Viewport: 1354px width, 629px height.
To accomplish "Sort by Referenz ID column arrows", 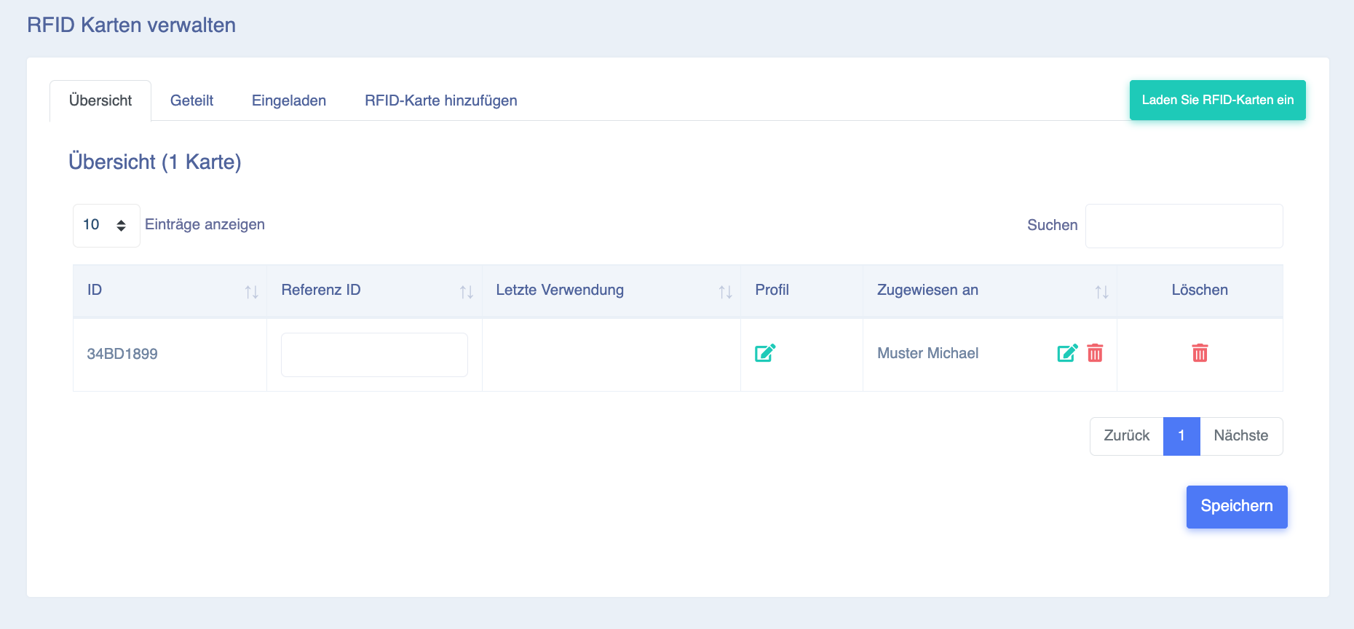I will pos(467,292).
